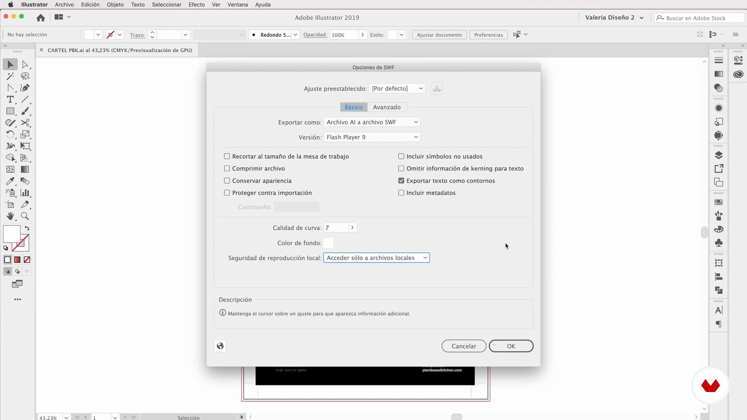Enable Proteger contra importación checkbox
This screenshot has height=420, width=747.
point(227,193)
